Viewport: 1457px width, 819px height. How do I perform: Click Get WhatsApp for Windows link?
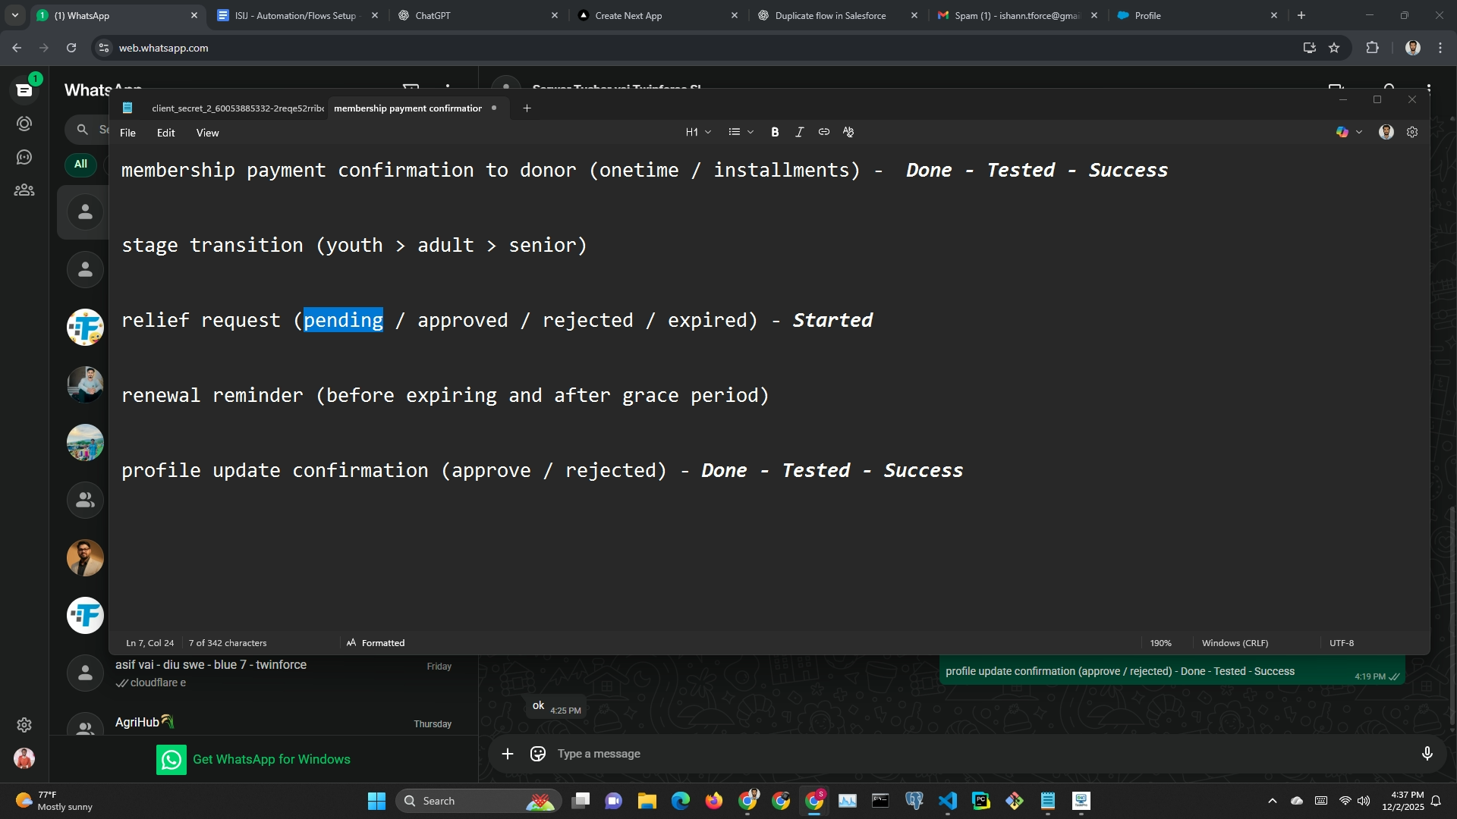271,759
